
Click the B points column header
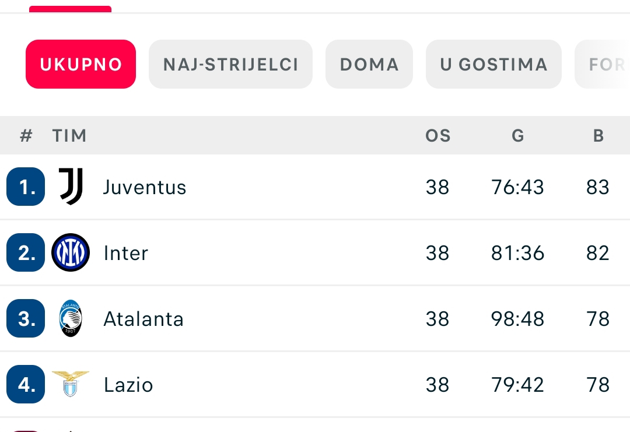click(x=598, y=136)
